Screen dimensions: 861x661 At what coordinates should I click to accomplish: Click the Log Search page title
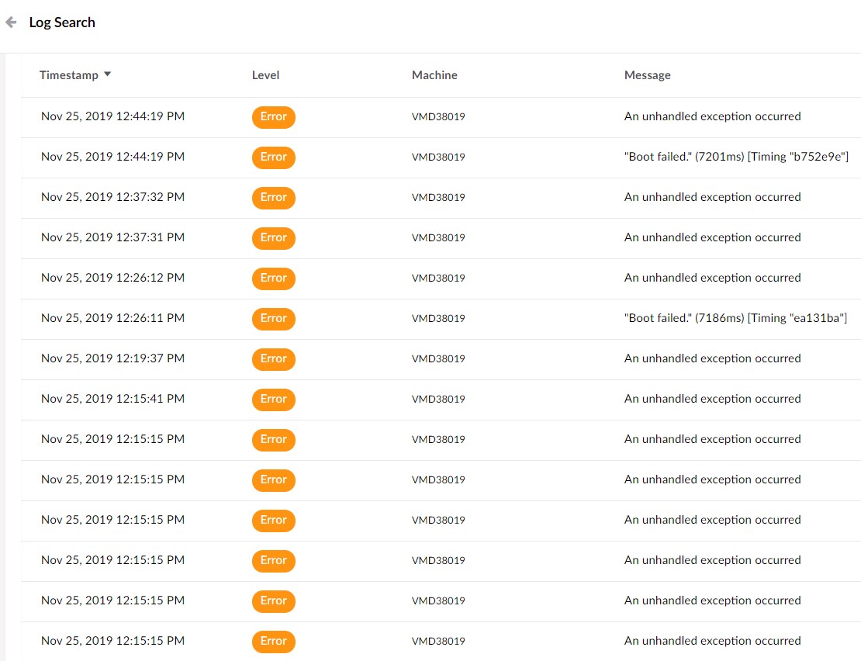pos(62,22)
